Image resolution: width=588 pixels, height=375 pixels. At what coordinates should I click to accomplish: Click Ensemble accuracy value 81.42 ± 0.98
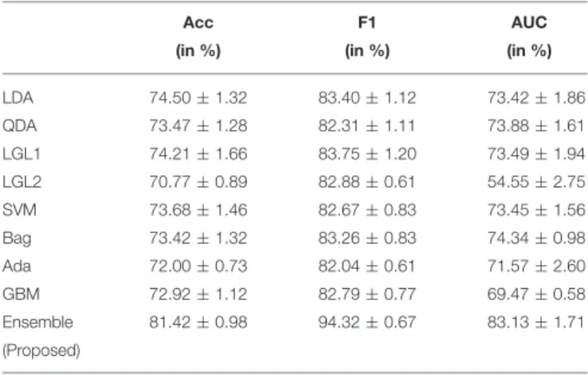(198, 322)
